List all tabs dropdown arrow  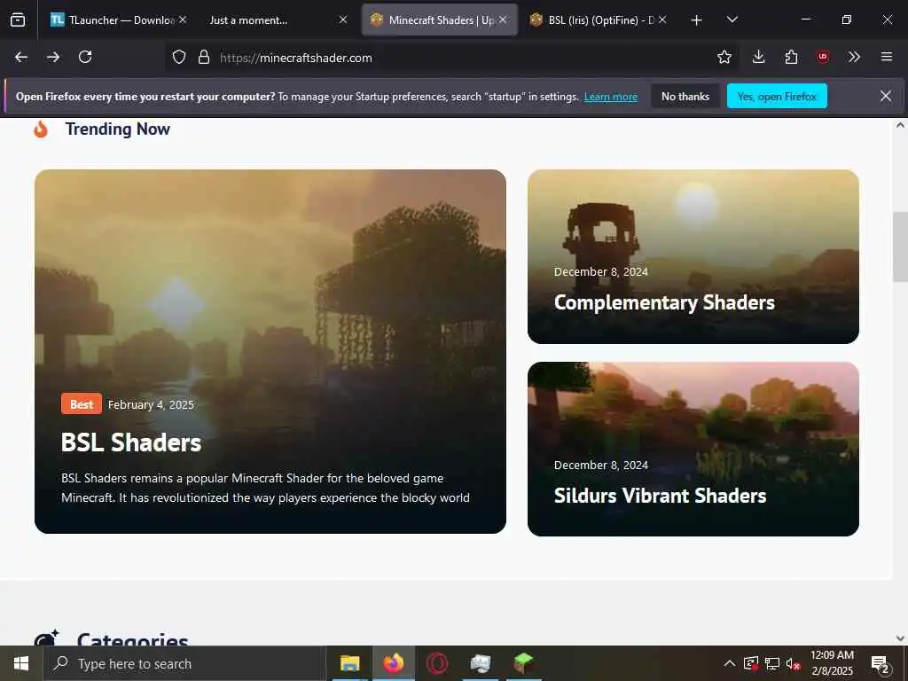732,20
